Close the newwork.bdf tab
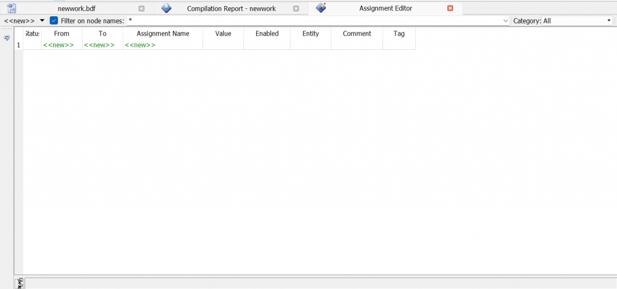The image size is (617, 289). (142, 8)
